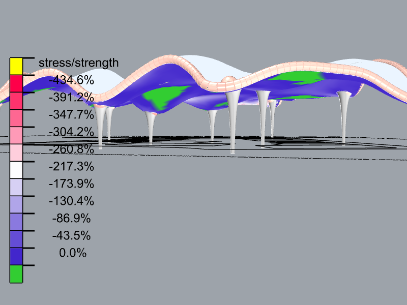Click the -130.4% legend label
The width and height of the screenshot is (407, 305).
coord(71,201)
